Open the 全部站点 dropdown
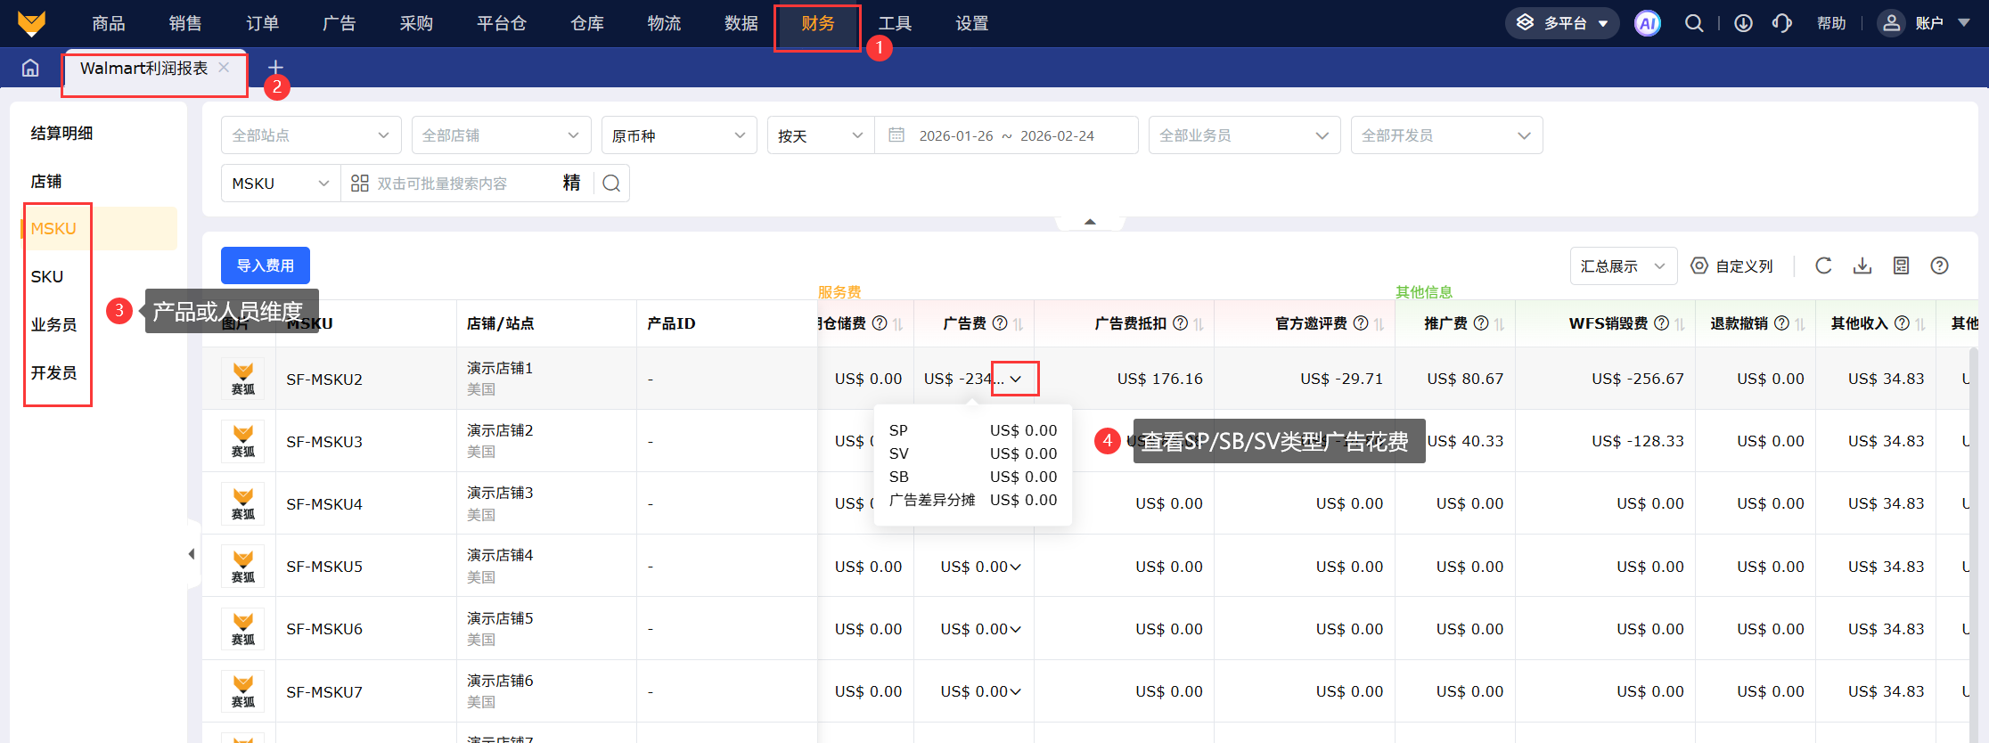Viewport: 1989px width, 743px height. (x=311, y=135)
